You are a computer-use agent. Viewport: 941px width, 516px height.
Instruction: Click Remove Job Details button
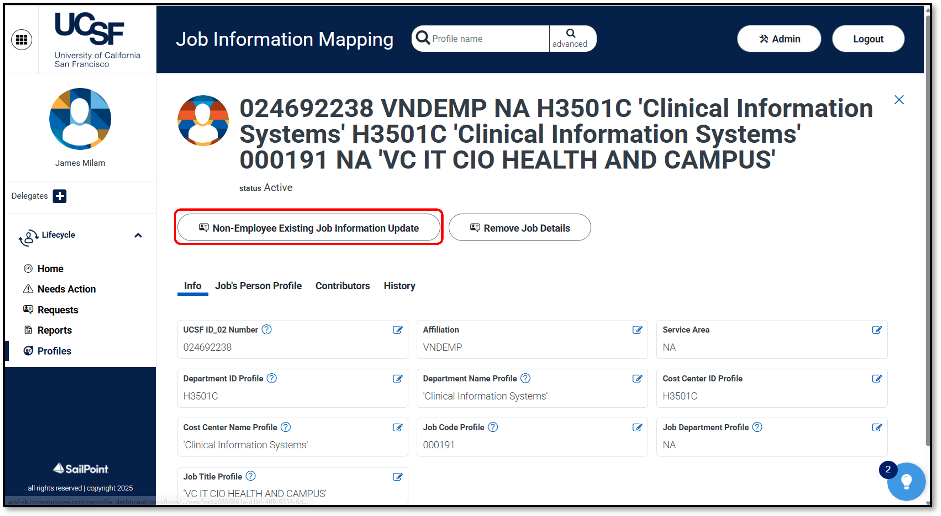click(520, 227)
